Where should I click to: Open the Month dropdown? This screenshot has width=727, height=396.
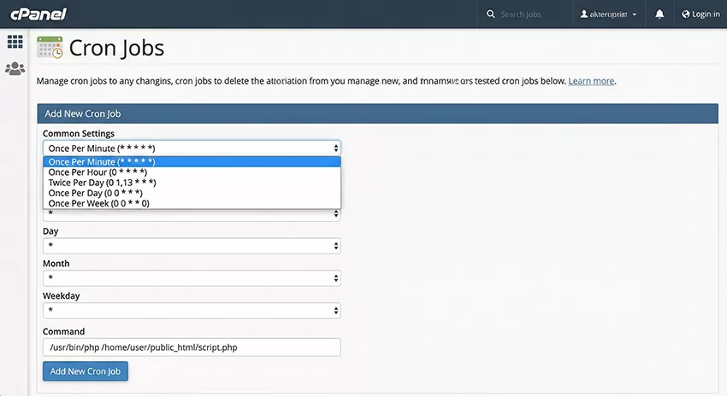click(x=192, y=278)
